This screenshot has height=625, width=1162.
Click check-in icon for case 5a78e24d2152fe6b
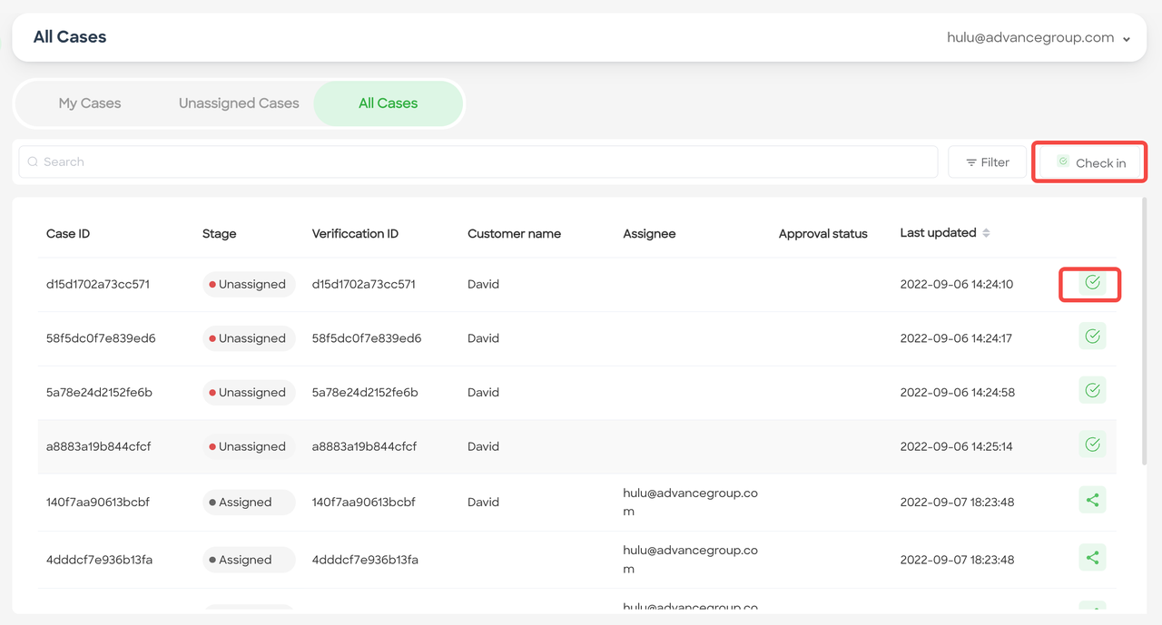tap(1092, 391)
